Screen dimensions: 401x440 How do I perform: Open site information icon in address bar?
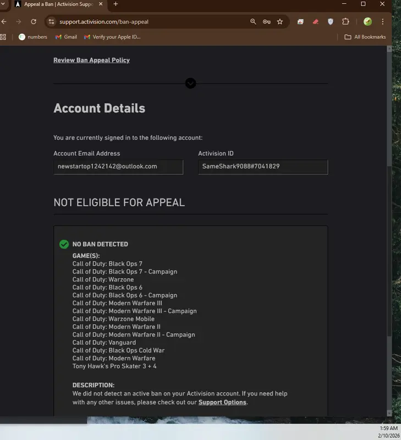point(51,21)
